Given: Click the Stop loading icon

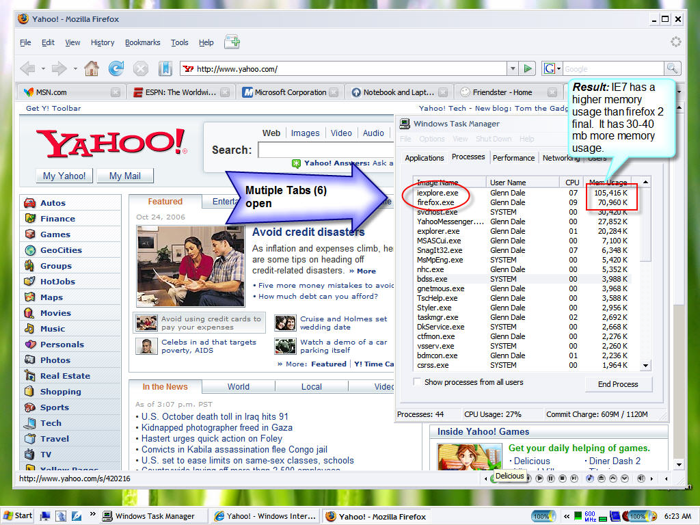Looking at the screenshot, I should click(141, 69).
